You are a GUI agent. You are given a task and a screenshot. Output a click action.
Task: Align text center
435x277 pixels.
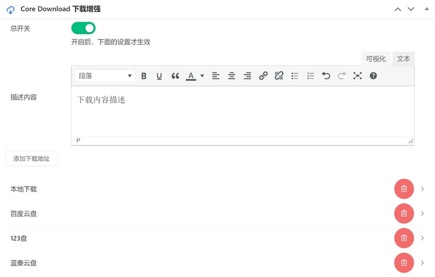pyautogui.click(x=232, y=76)
